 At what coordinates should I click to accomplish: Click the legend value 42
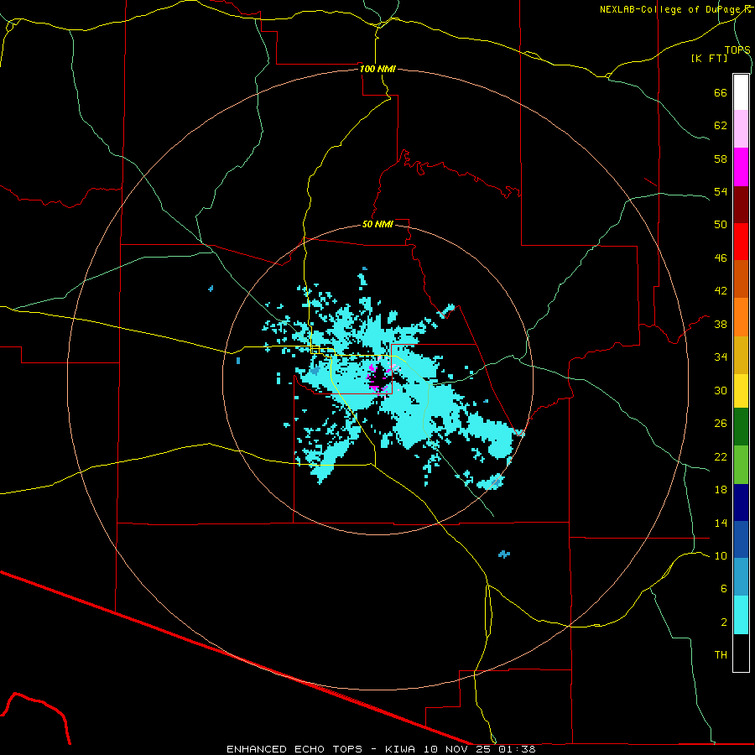tap(721, 290)
